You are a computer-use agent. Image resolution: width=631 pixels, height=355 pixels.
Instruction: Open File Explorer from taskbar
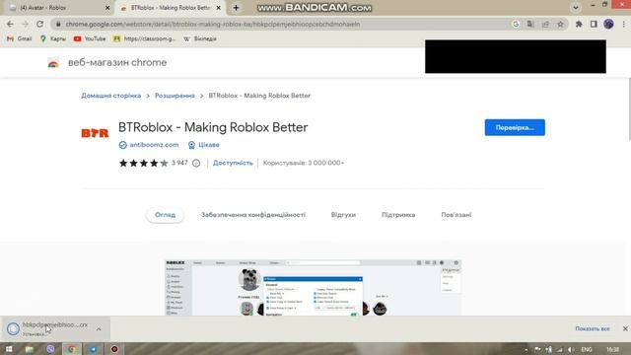click(x=29, y=349)
